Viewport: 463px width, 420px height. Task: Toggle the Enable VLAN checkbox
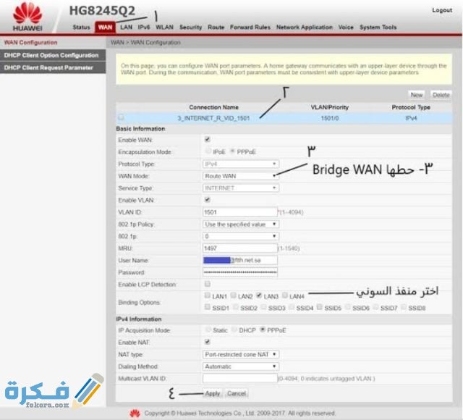[208, 200]
